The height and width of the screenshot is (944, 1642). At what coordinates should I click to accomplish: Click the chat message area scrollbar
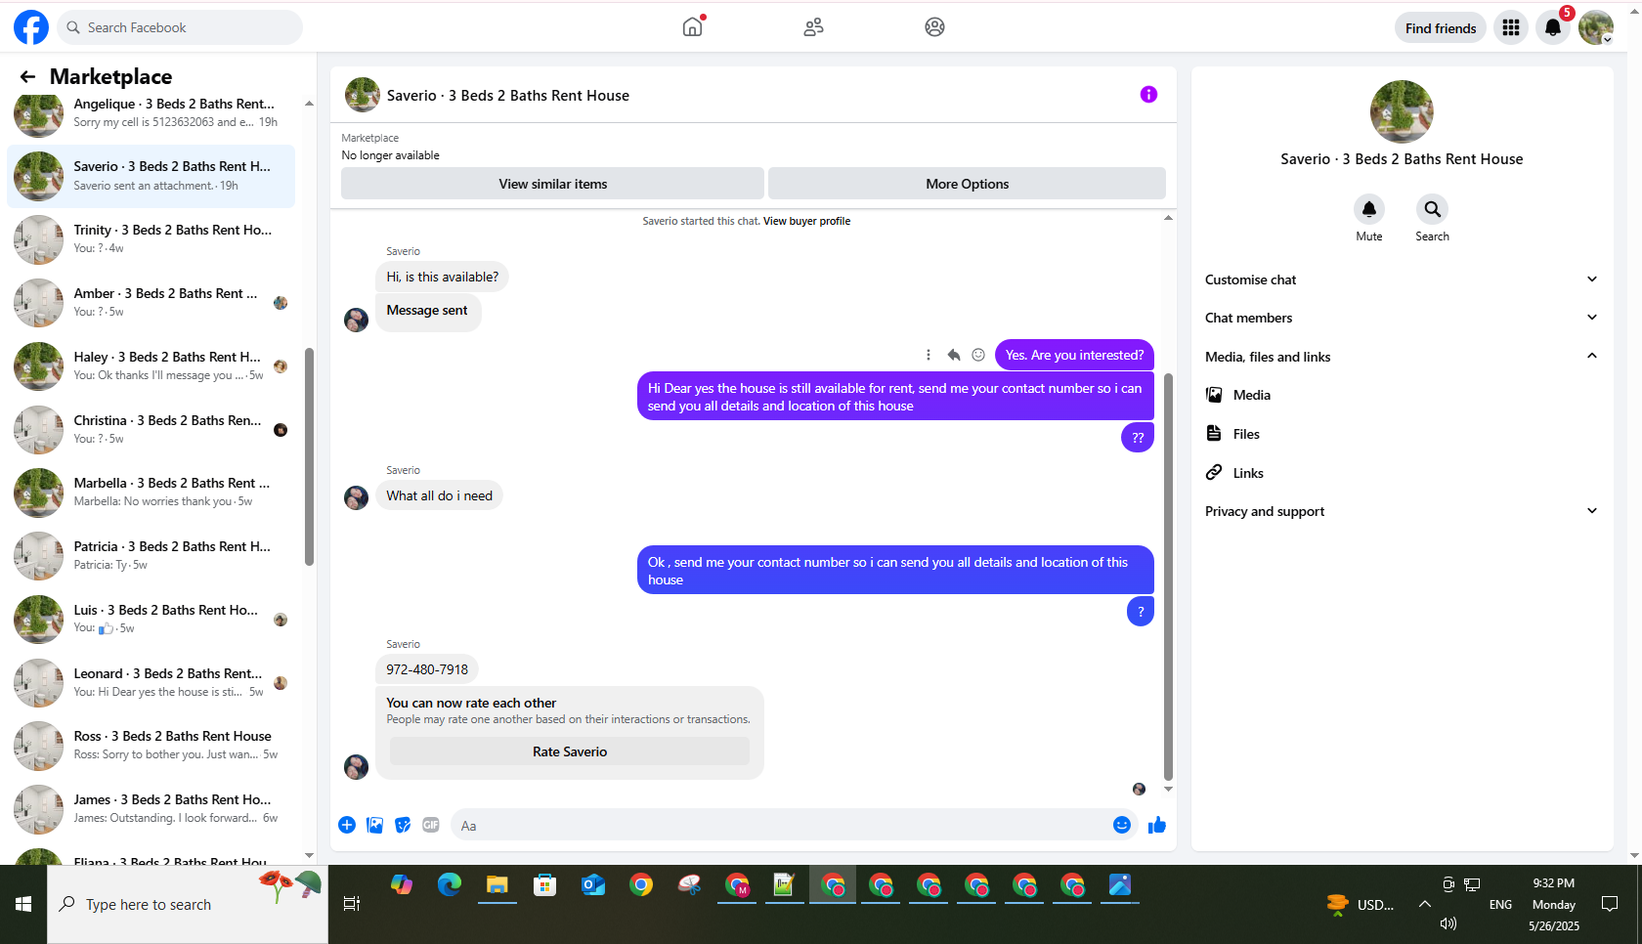[1168, 577]
